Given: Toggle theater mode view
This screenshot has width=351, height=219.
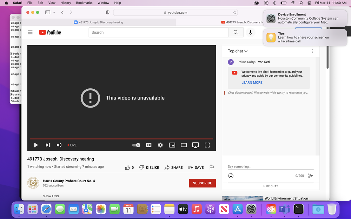Looking at the screenshot, I should (x=184, y=145).
